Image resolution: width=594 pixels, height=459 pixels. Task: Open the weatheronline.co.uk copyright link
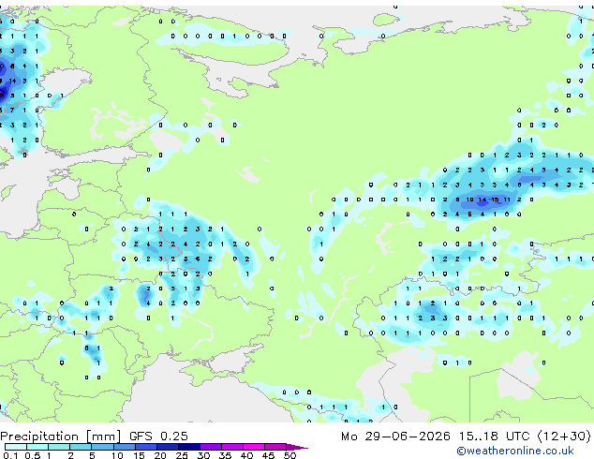[x=515, y=451]
